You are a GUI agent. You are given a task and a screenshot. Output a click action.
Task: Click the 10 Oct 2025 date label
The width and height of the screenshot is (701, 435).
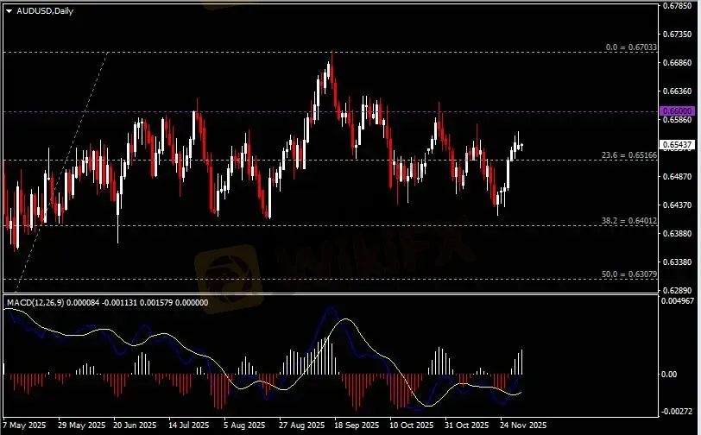[411, 425]
